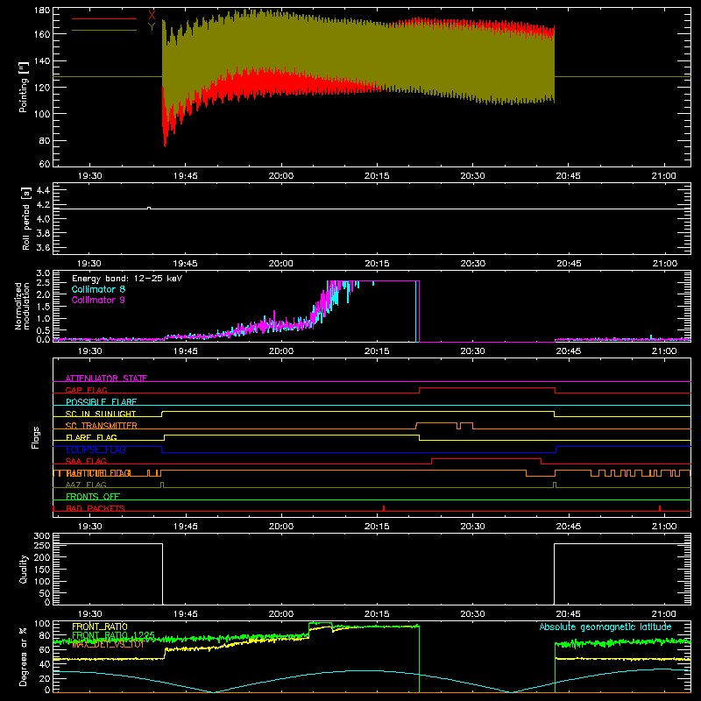This screenshot has width=701, height=701.
Task: Select the red X legend letter
Action: tap(152, 16)
